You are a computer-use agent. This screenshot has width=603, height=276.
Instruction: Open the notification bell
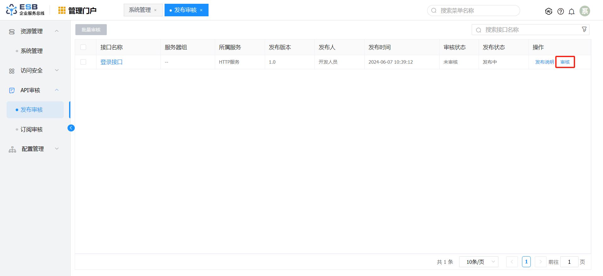coord(572,12)
